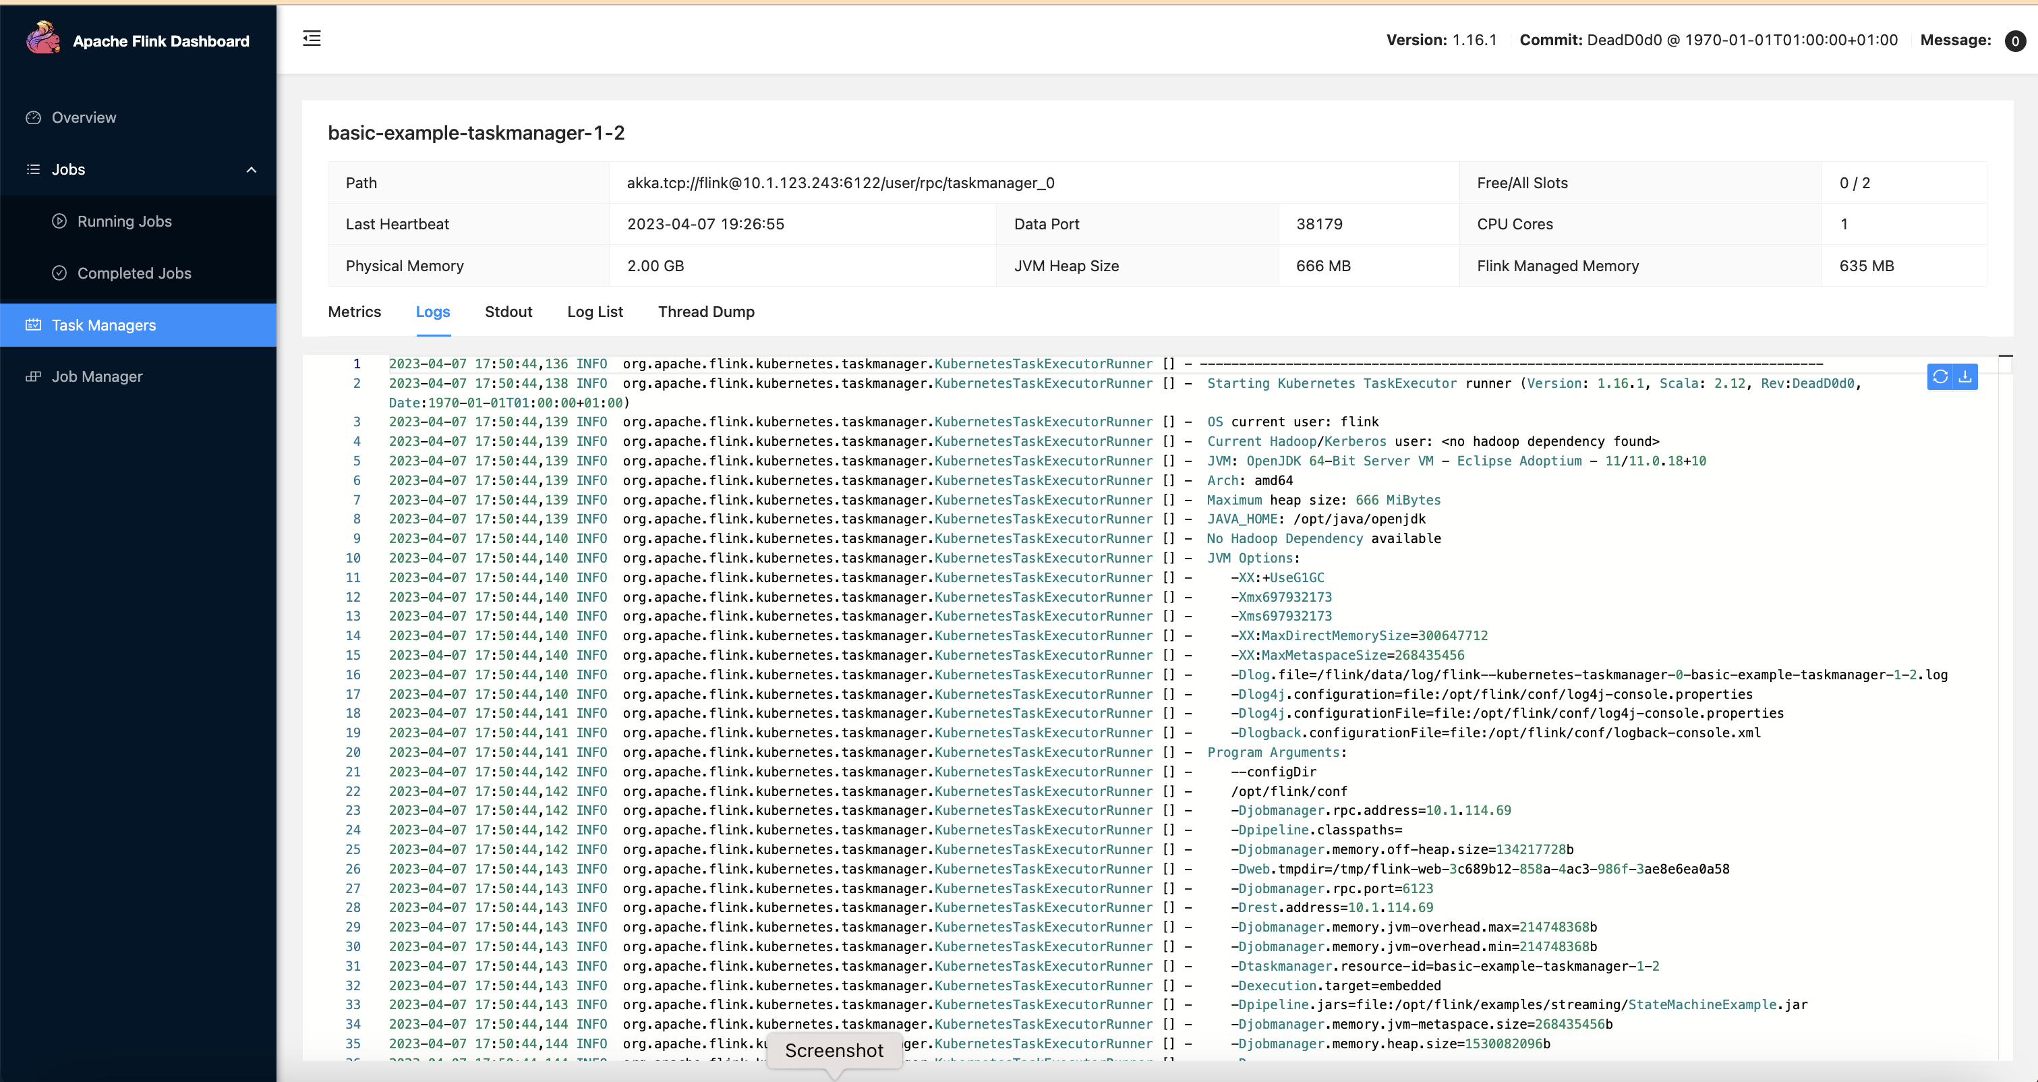Image resolution: width=2038 pixels, height=1082 pixels.
Task: Click the Jobs list icon in sidebar
Action: click(32, 169)
